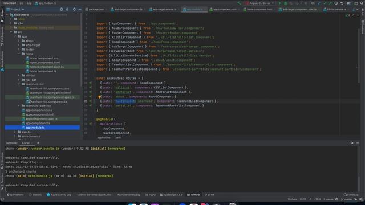
Task: Open the Search Everywhere magnifier icon
Action: click(362, 3)
